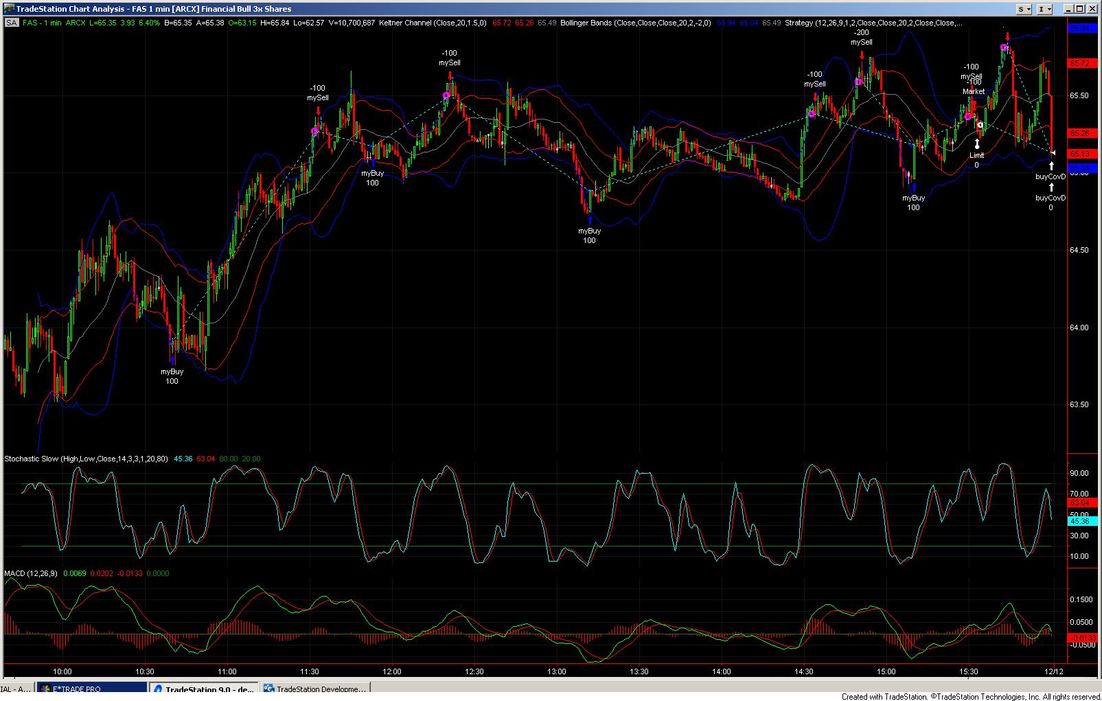Click the 12/12 date axis label
Image resolution: width=1102 pixels, height=701 pixels.
pos(1055,671)
